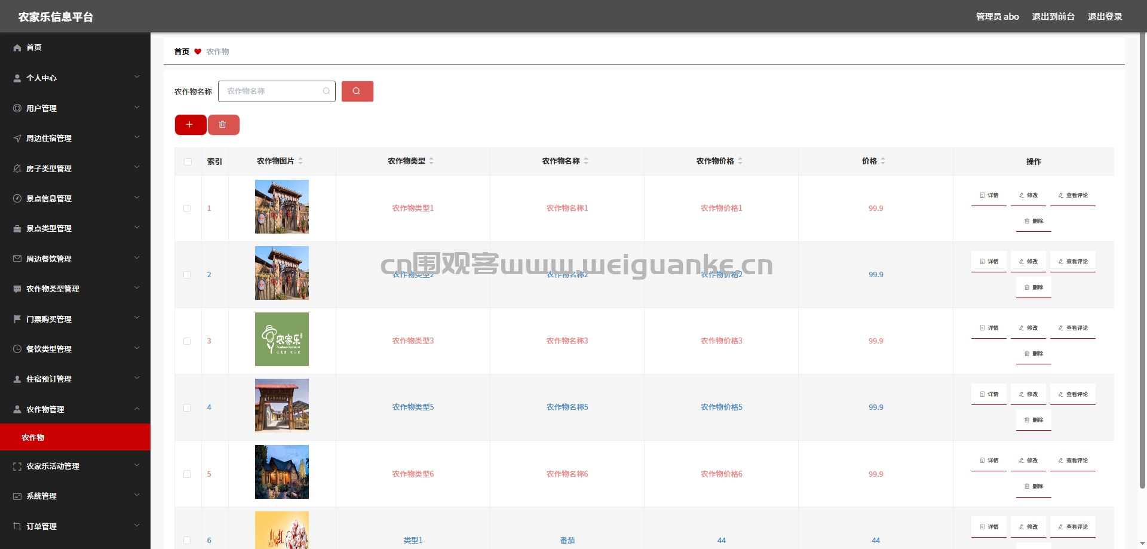Expand the 景点类型管理 menu chevron
Screen dimensions: 1147x549
[137, 228]
